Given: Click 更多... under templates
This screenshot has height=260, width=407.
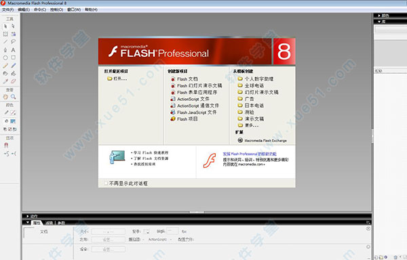Looking at the screenshot, I should [248, 125].
